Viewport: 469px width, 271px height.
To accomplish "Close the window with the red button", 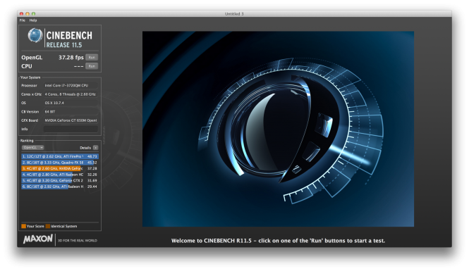I will click(22, 14).
